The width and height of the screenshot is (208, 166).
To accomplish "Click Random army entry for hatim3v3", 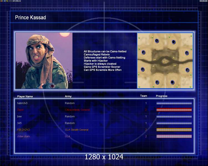I will 70,103.
